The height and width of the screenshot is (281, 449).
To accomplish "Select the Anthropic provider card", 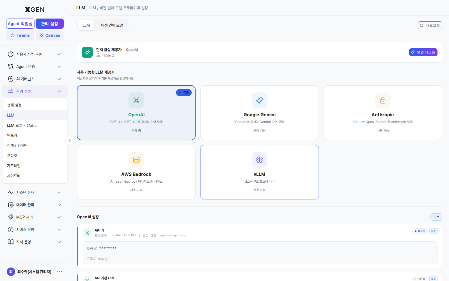I will (383, 113).
